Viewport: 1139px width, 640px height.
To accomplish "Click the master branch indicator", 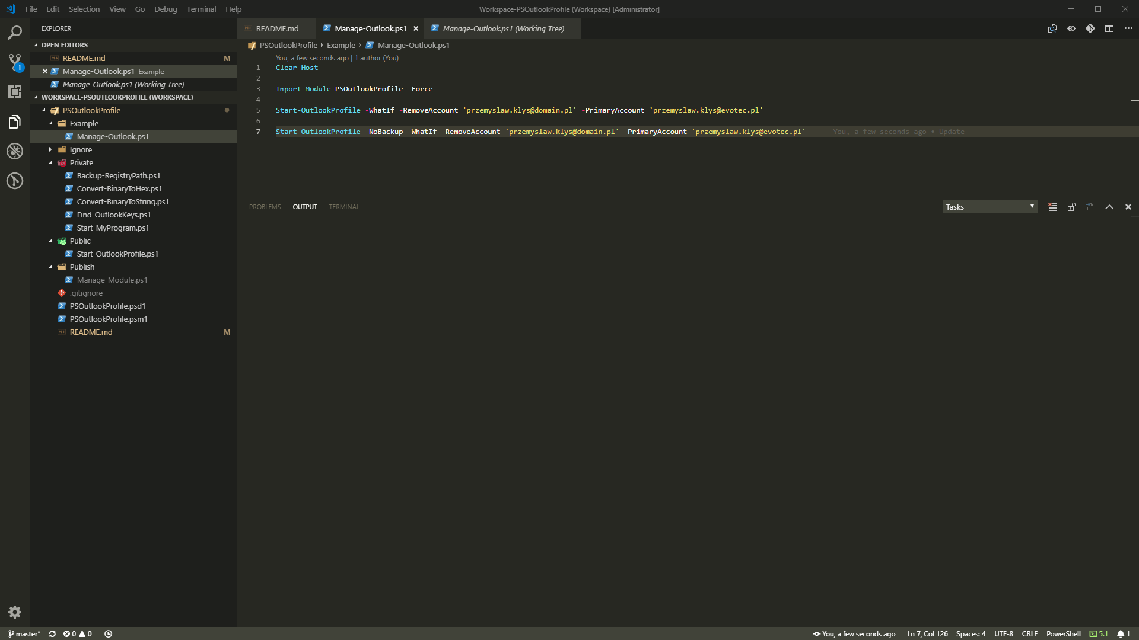I will point(24,633).
